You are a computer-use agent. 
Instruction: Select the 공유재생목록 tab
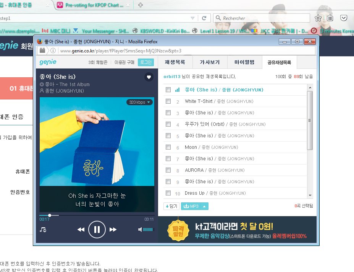click(x=279, y=62)
